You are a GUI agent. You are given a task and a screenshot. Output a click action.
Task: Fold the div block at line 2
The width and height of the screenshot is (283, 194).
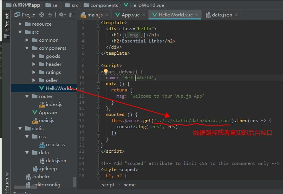click(98, 29)
